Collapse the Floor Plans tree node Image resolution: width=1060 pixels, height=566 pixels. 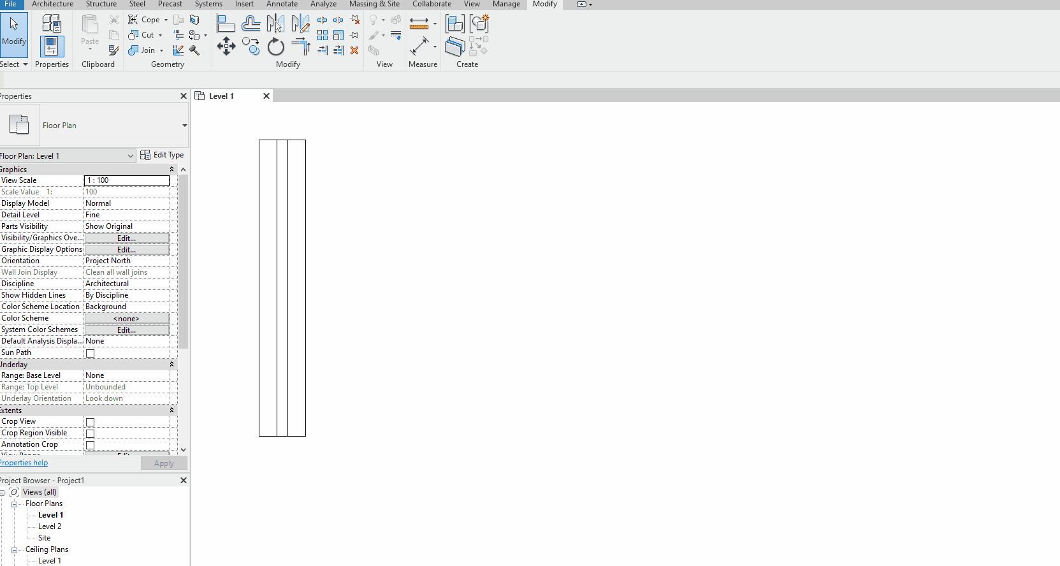14,504
